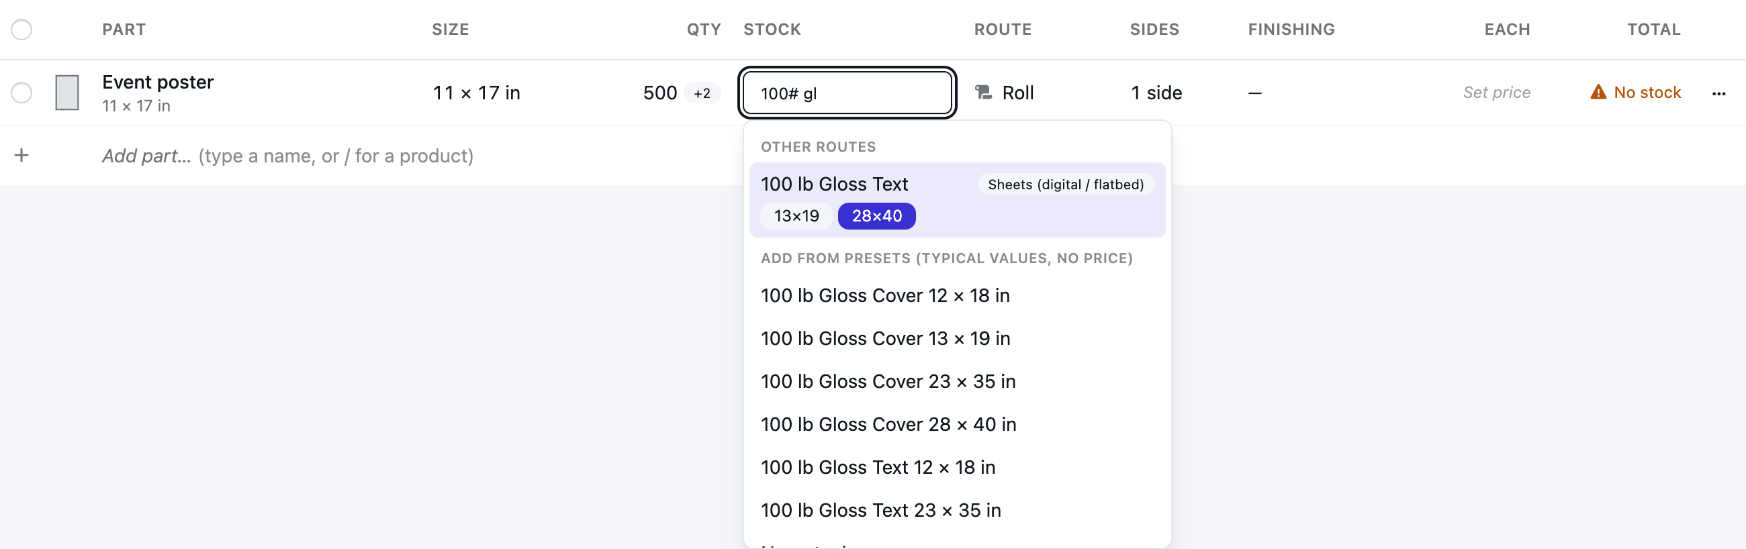Choose the 28×40 sheet size chip

[x=876, y=216]
